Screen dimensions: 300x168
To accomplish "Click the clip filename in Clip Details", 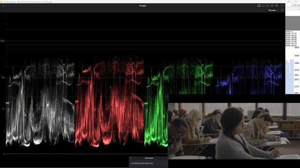I will pyautogui.click(x=142, y=163).
